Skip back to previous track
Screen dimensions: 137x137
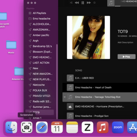pyautogui.click(x=77, y=3)
